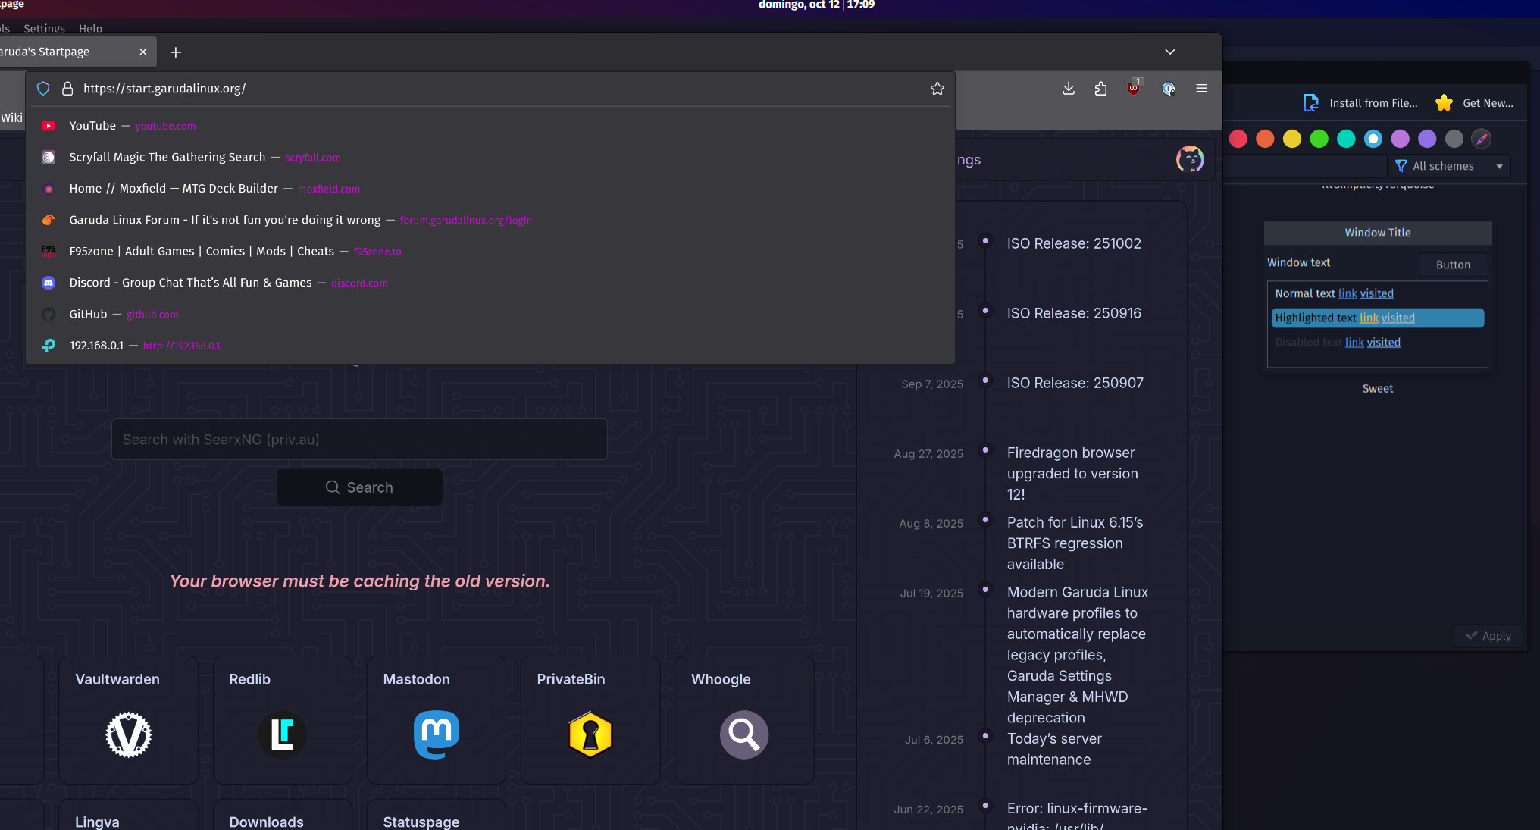Select the red accent color swatch

(x=1238, y=139)
